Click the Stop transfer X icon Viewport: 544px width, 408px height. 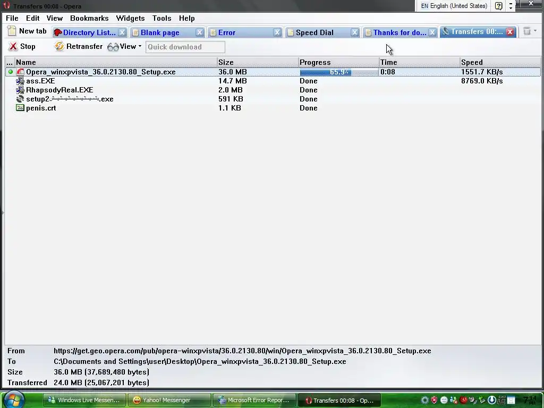click(13, 47)
